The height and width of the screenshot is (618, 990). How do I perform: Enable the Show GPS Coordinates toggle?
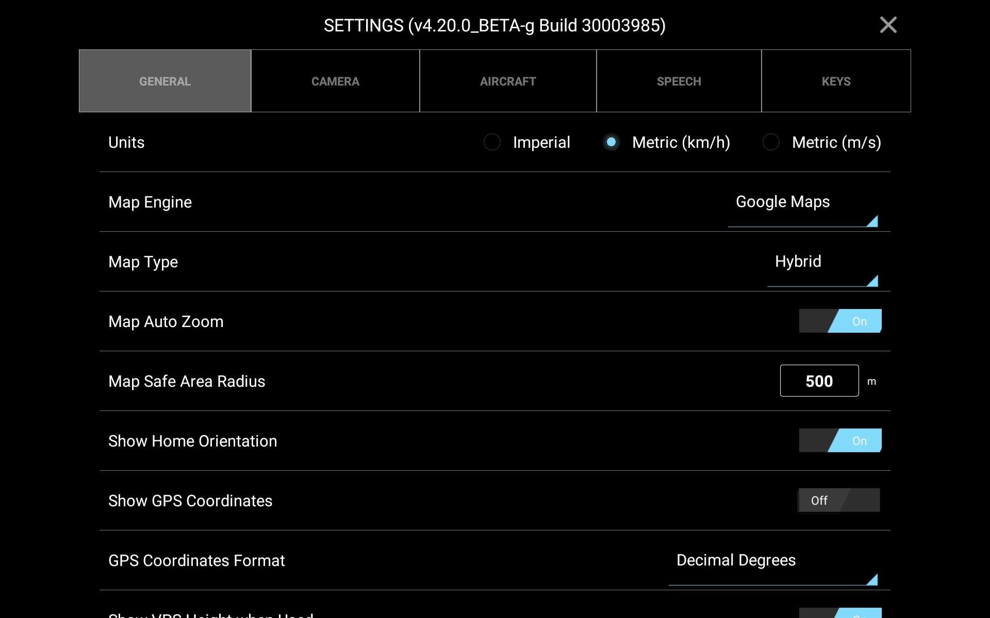pos(839,501)
